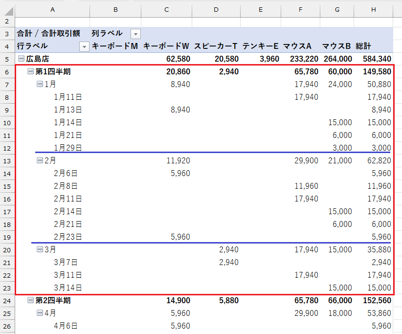This screenshot has height=334, width=402.
Task: Select column H header
Action: pos(374,10)
